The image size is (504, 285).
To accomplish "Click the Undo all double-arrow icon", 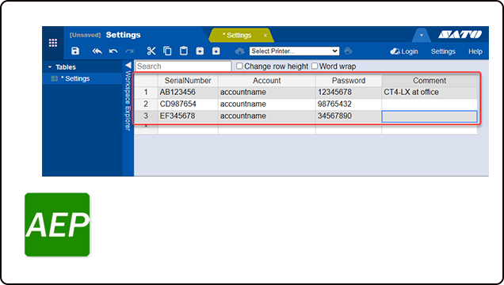I will (x=97, y=51).
